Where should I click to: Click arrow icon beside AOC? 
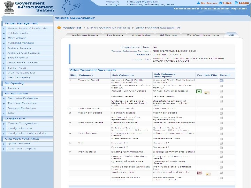pos(4,113)
